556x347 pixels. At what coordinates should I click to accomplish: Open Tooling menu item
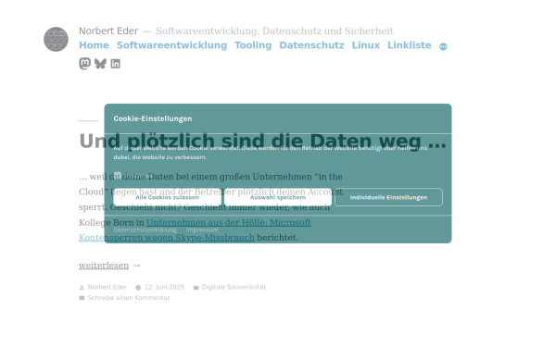point(253,45)
